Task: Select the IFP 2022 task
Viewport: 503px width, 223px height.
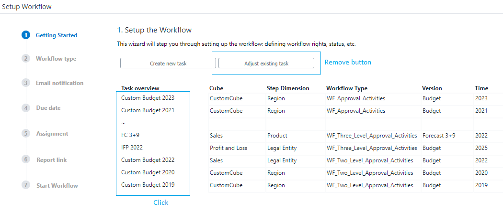Action: click(x=132, y=148)
